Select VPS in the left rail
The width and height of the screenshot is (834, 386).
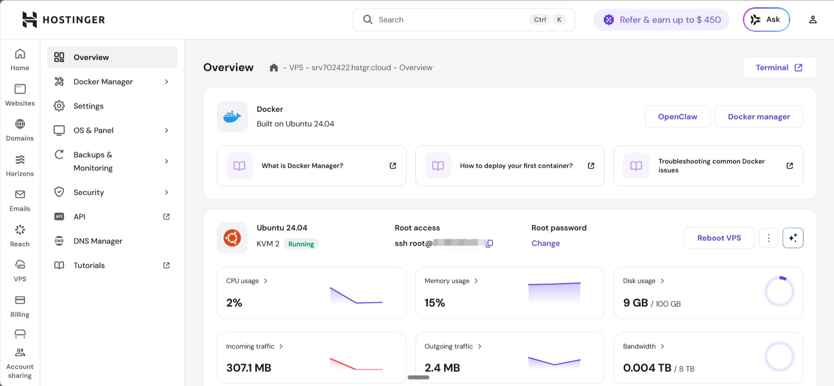click(20, 271)
